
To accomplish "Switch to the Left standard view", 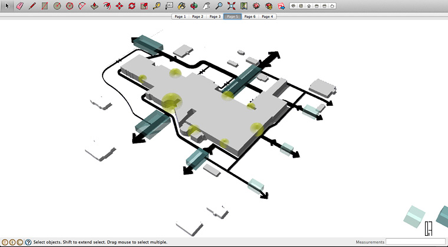I will coord(332,6).
